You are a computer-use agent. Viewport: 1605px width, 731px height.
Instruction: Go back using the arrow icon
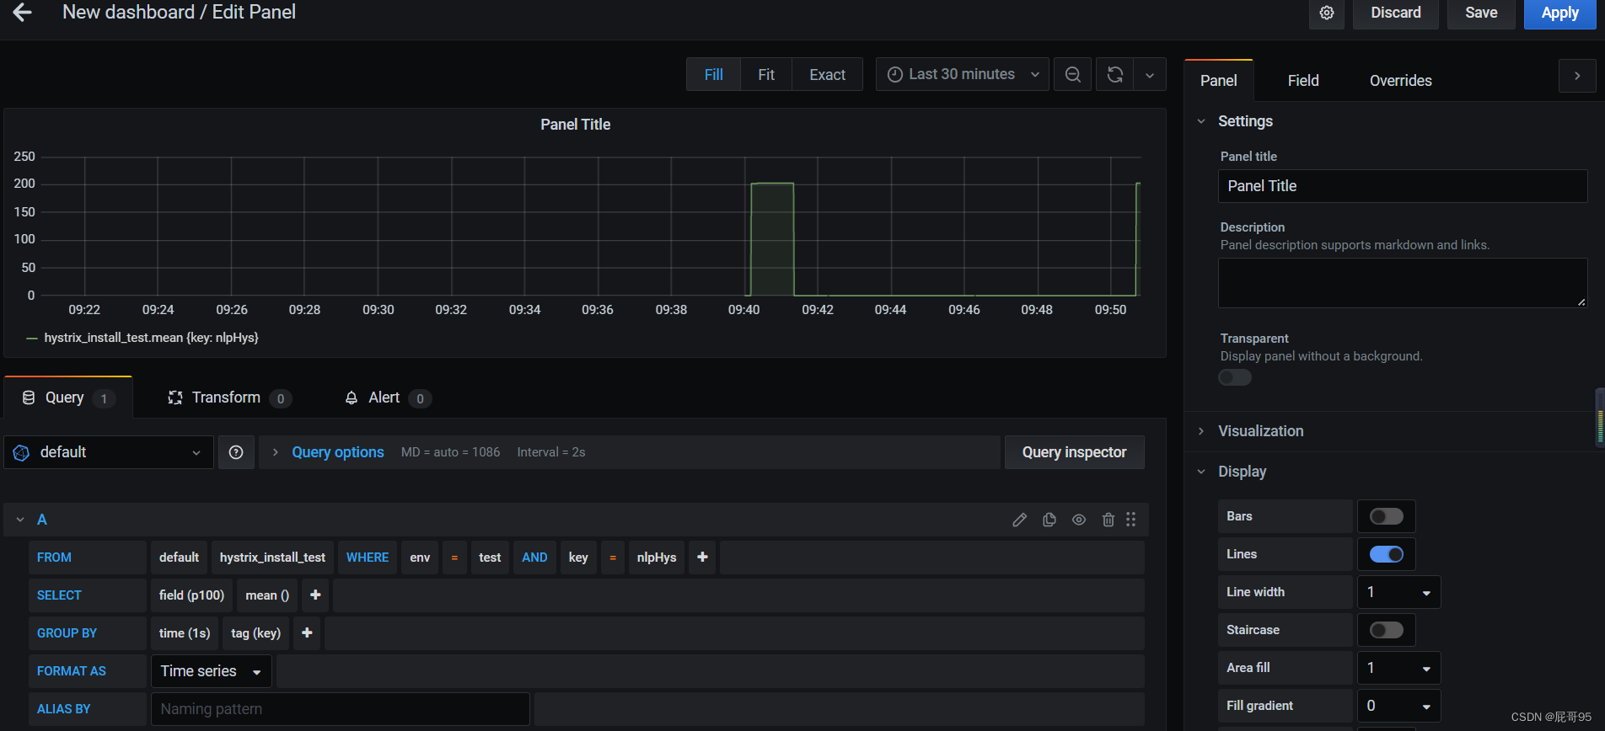coord(23,13)
